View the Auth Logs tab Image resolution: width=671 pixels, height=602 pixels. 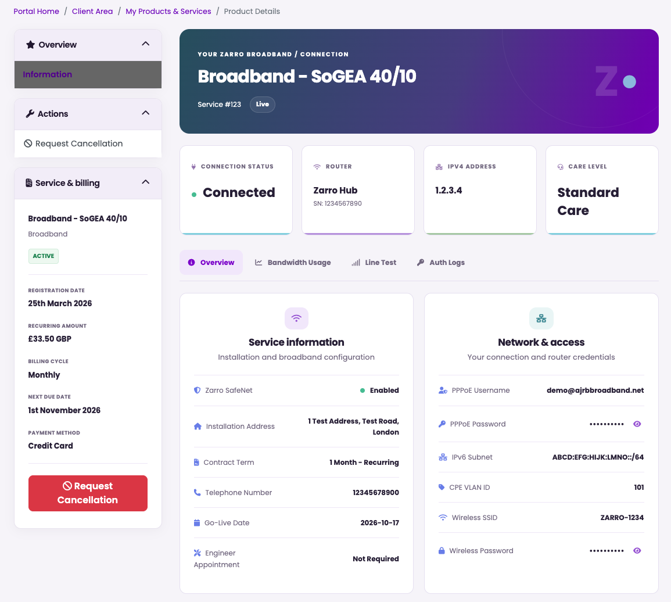(x=441, y=263)
